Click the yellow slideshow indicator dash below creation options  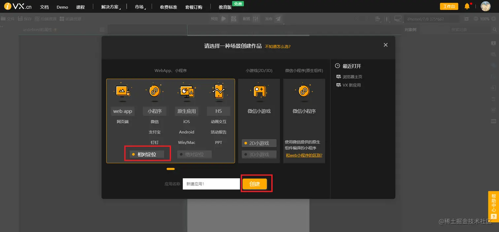(x=170, y=169)
